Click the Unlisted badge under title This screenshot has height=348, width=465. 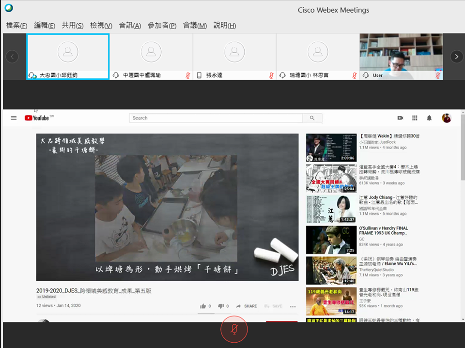(46, 297)
